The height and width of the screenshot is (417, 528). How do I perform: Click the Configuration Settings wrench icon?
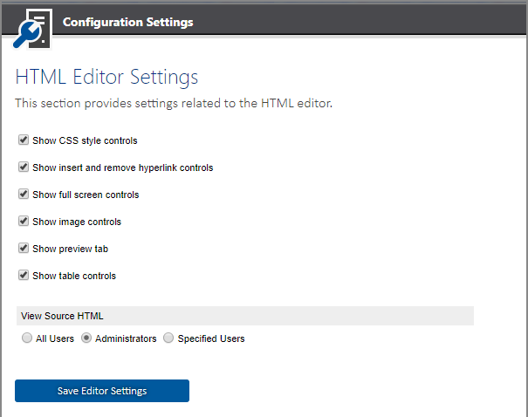tap(32, 30)
